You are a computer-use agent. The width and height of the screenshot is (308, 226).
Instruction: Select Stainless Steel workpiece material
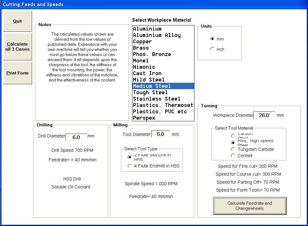coord(163,99)
